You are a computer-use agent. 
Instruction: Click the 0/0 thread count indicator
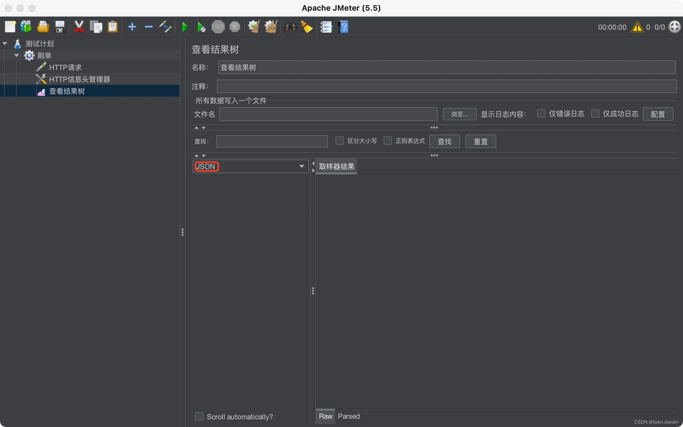[660, 27]
